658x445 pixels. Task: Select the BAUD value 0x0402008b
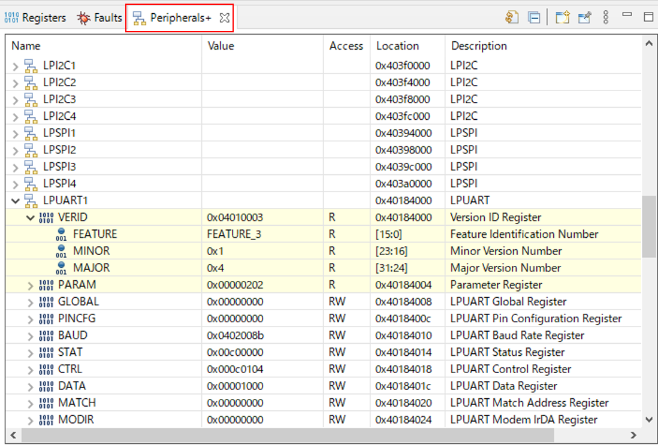(236, 335)
